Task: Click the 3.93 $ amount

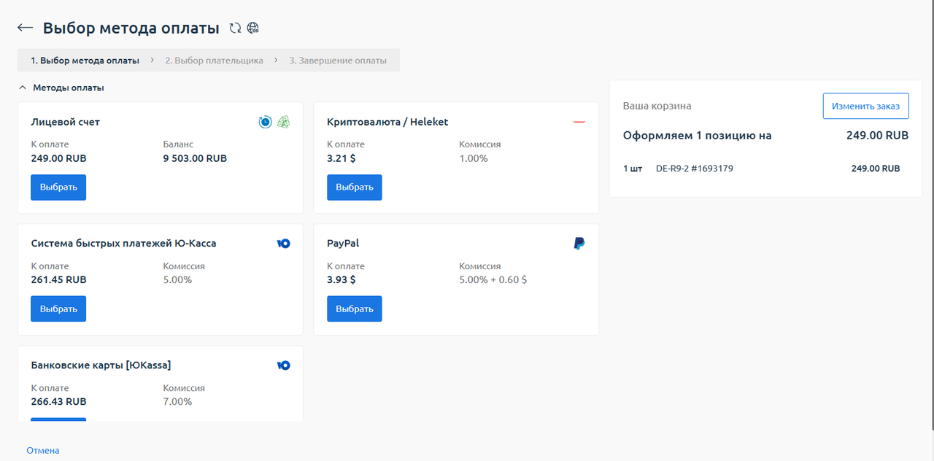Action: (x=341, y=280)
